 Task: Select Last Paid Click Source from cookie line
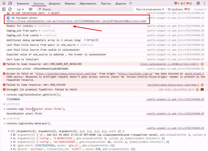pos(43,50)
